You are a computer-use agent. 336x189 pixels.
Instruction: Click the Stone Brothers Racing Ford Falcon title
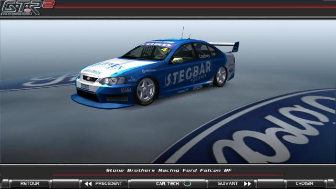169,170
